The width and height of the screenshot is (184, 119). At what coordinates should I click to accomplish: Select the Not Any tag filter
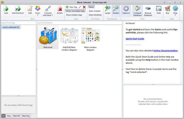(26, 116)
